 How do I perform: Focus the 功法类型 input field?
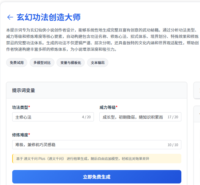coord(46,117)
